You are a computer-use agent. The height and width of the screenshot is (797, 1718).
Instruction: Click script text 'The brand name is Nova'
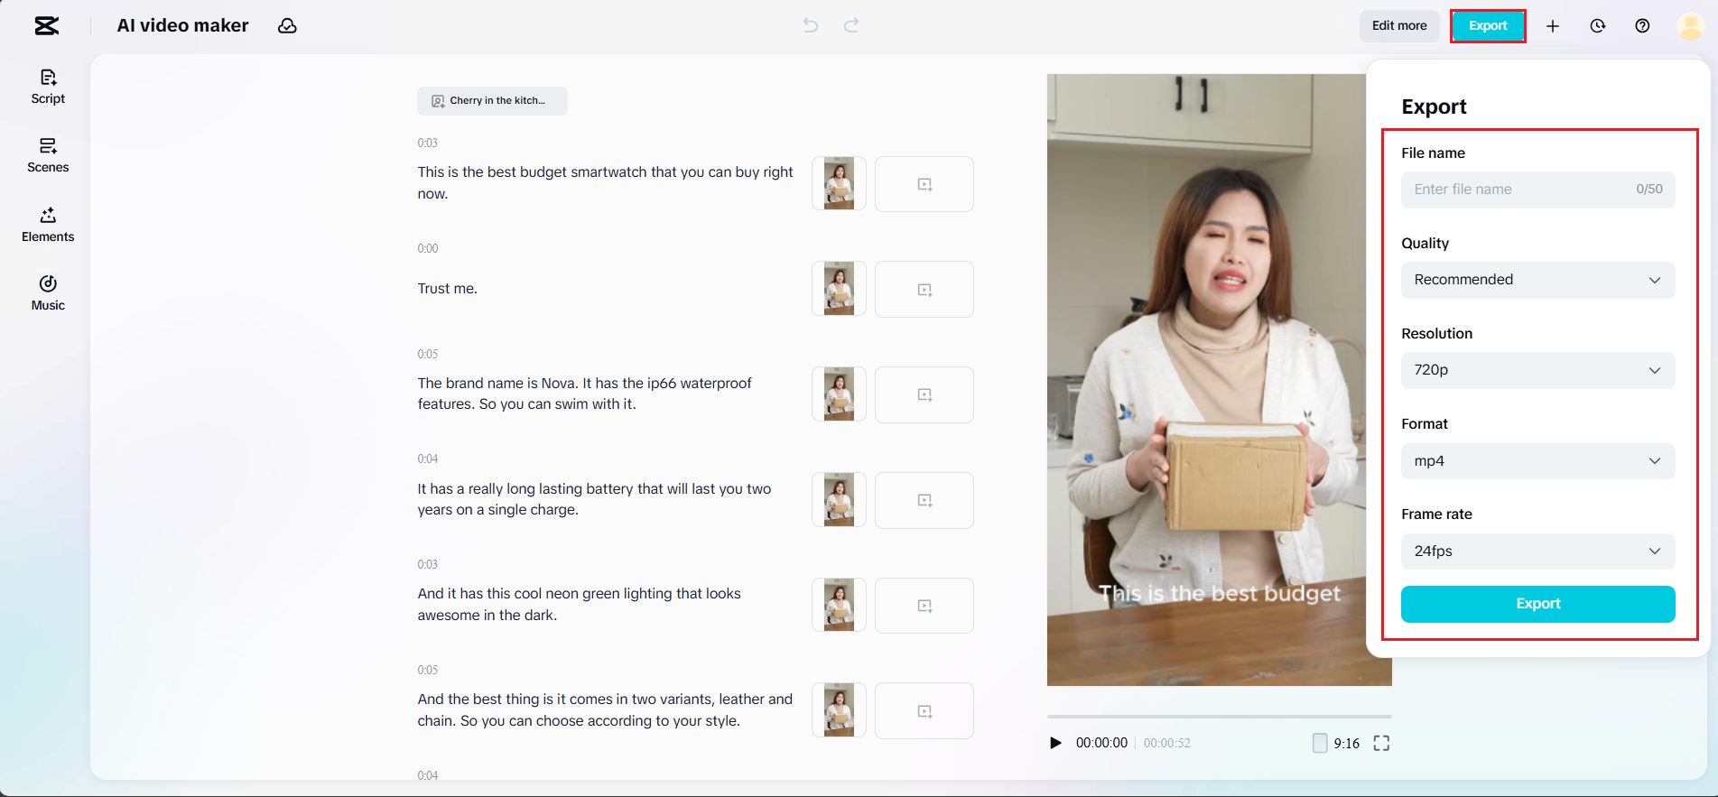tap(584, 394)
